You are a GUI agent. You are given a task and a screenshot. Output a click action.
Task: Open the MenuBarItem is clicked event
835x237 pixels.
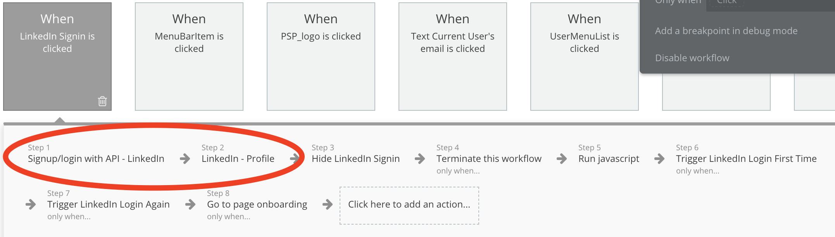(x=189, y=57)
